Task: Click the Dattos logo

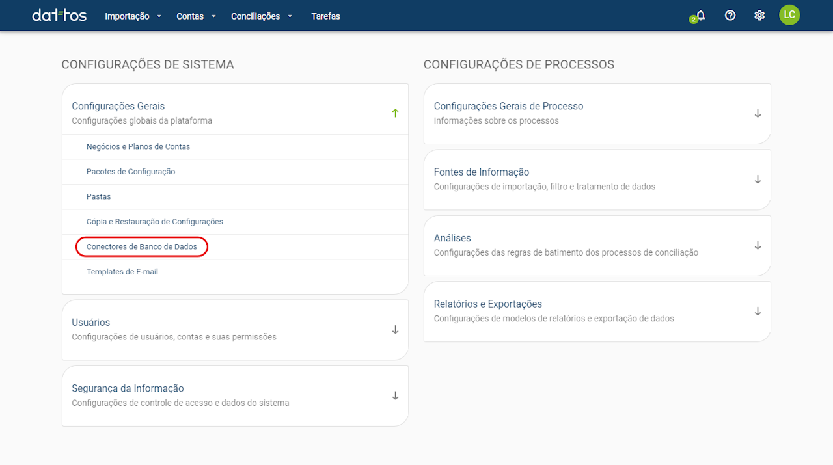Action: (59, 16)
